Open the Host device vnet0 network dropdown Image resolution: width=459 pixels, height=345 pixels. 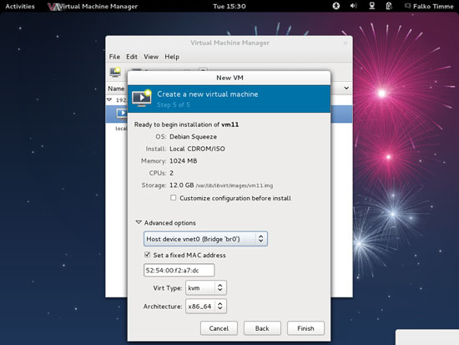[x=205, y=239]
